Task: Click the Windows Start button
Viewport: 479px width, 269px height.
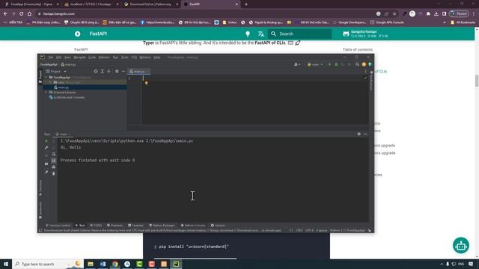Action: coord(6,264)
